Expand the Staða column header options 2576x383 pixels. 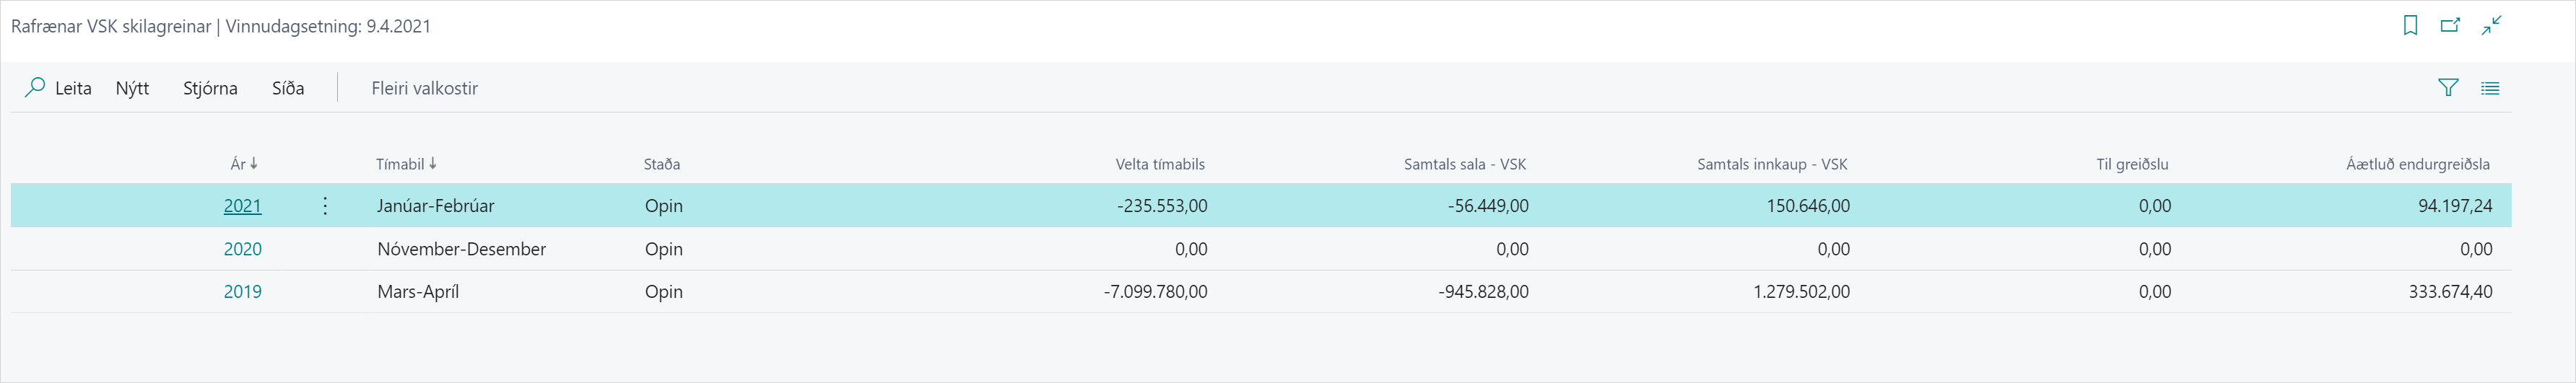[662, 164]
